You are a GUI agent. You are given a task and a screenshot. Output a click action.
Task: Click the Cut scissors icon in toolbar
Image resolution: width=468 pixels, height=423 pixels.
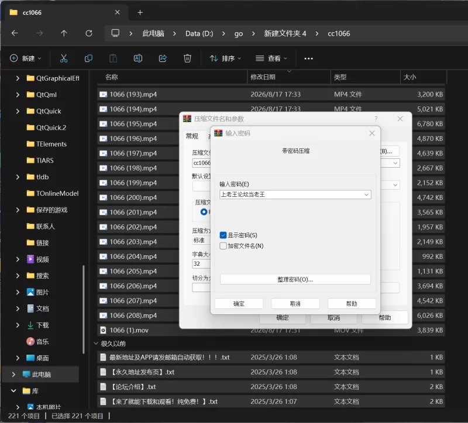(x=64, y=58)
